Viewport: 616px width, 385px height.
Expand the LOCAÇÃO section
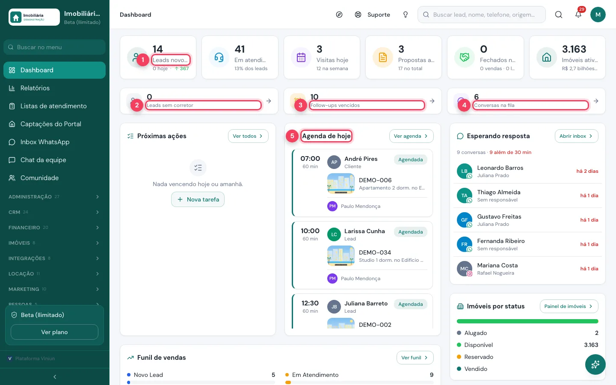pos(54,274)
